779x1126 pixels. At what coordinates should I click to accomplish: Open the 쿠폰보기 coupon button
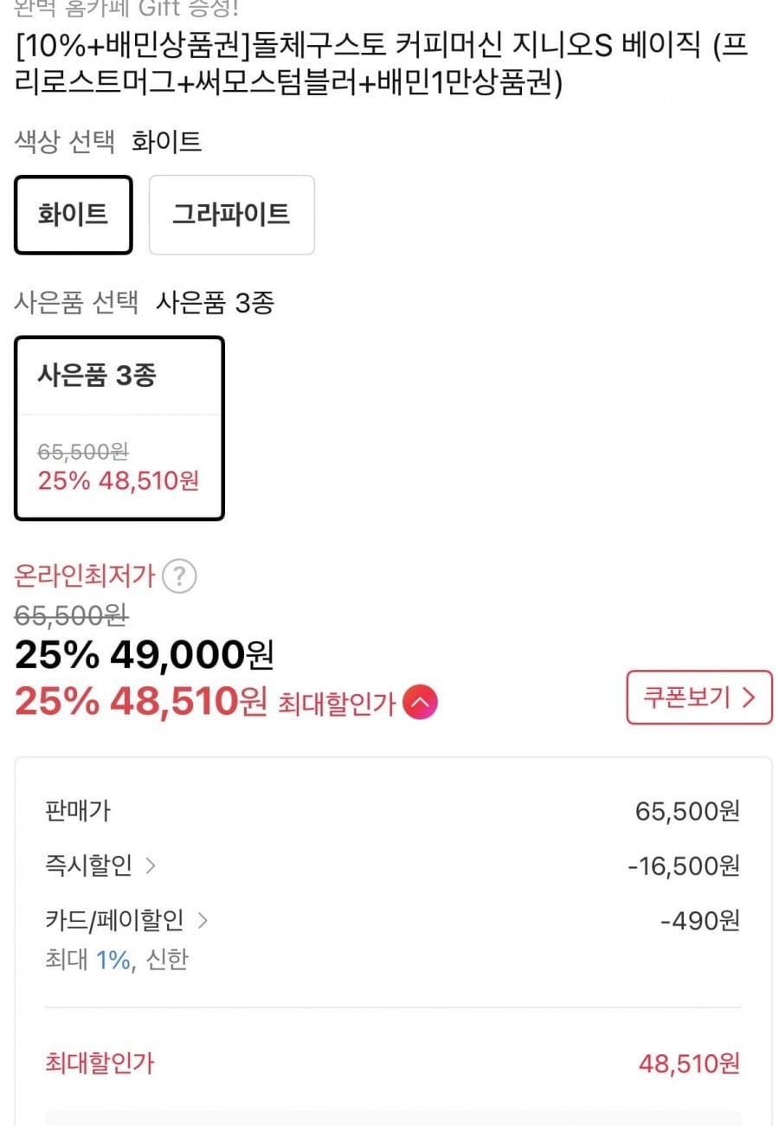coord(699,698)
